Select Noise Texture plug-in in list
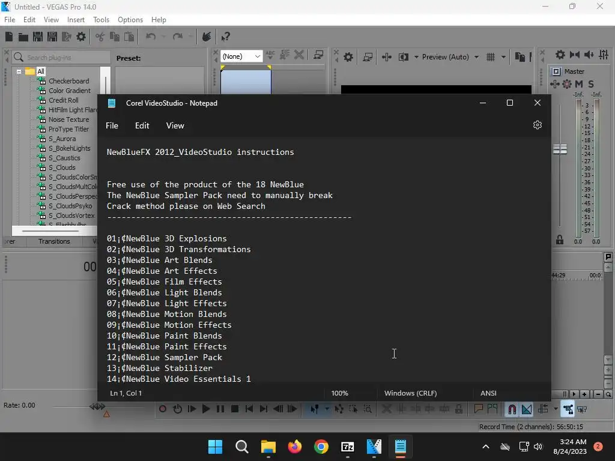This screenshot has width=615, height=461. [x=68, y=119]
